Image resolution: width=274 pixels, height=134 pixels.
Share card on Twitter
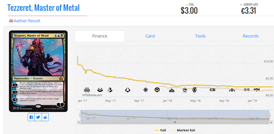(x=38, y=117)
